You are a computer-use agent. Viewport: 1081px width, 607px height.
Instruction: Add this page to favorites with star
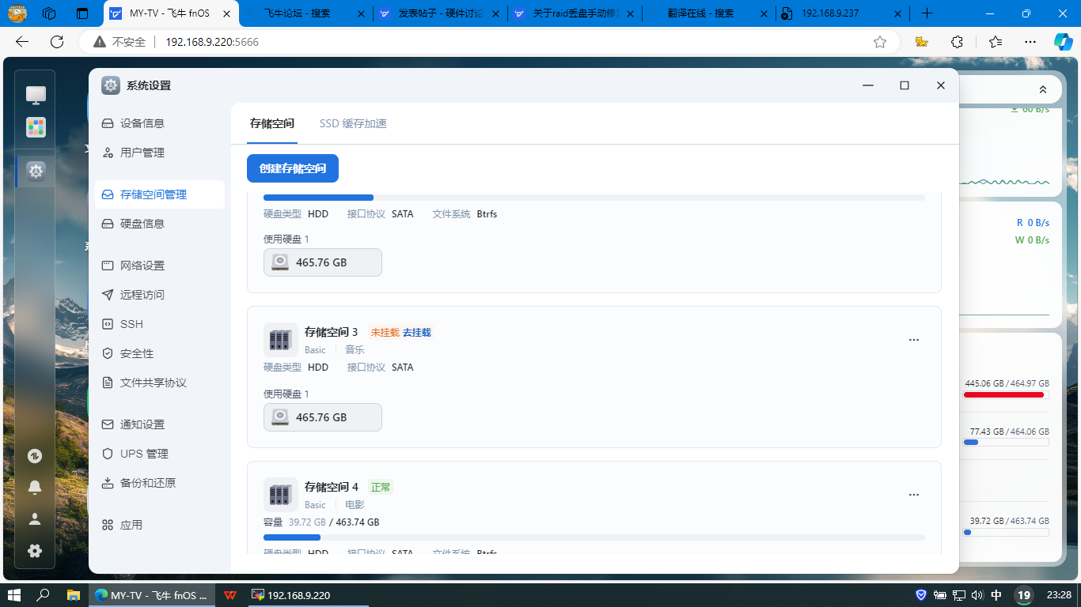coord(880,42)
